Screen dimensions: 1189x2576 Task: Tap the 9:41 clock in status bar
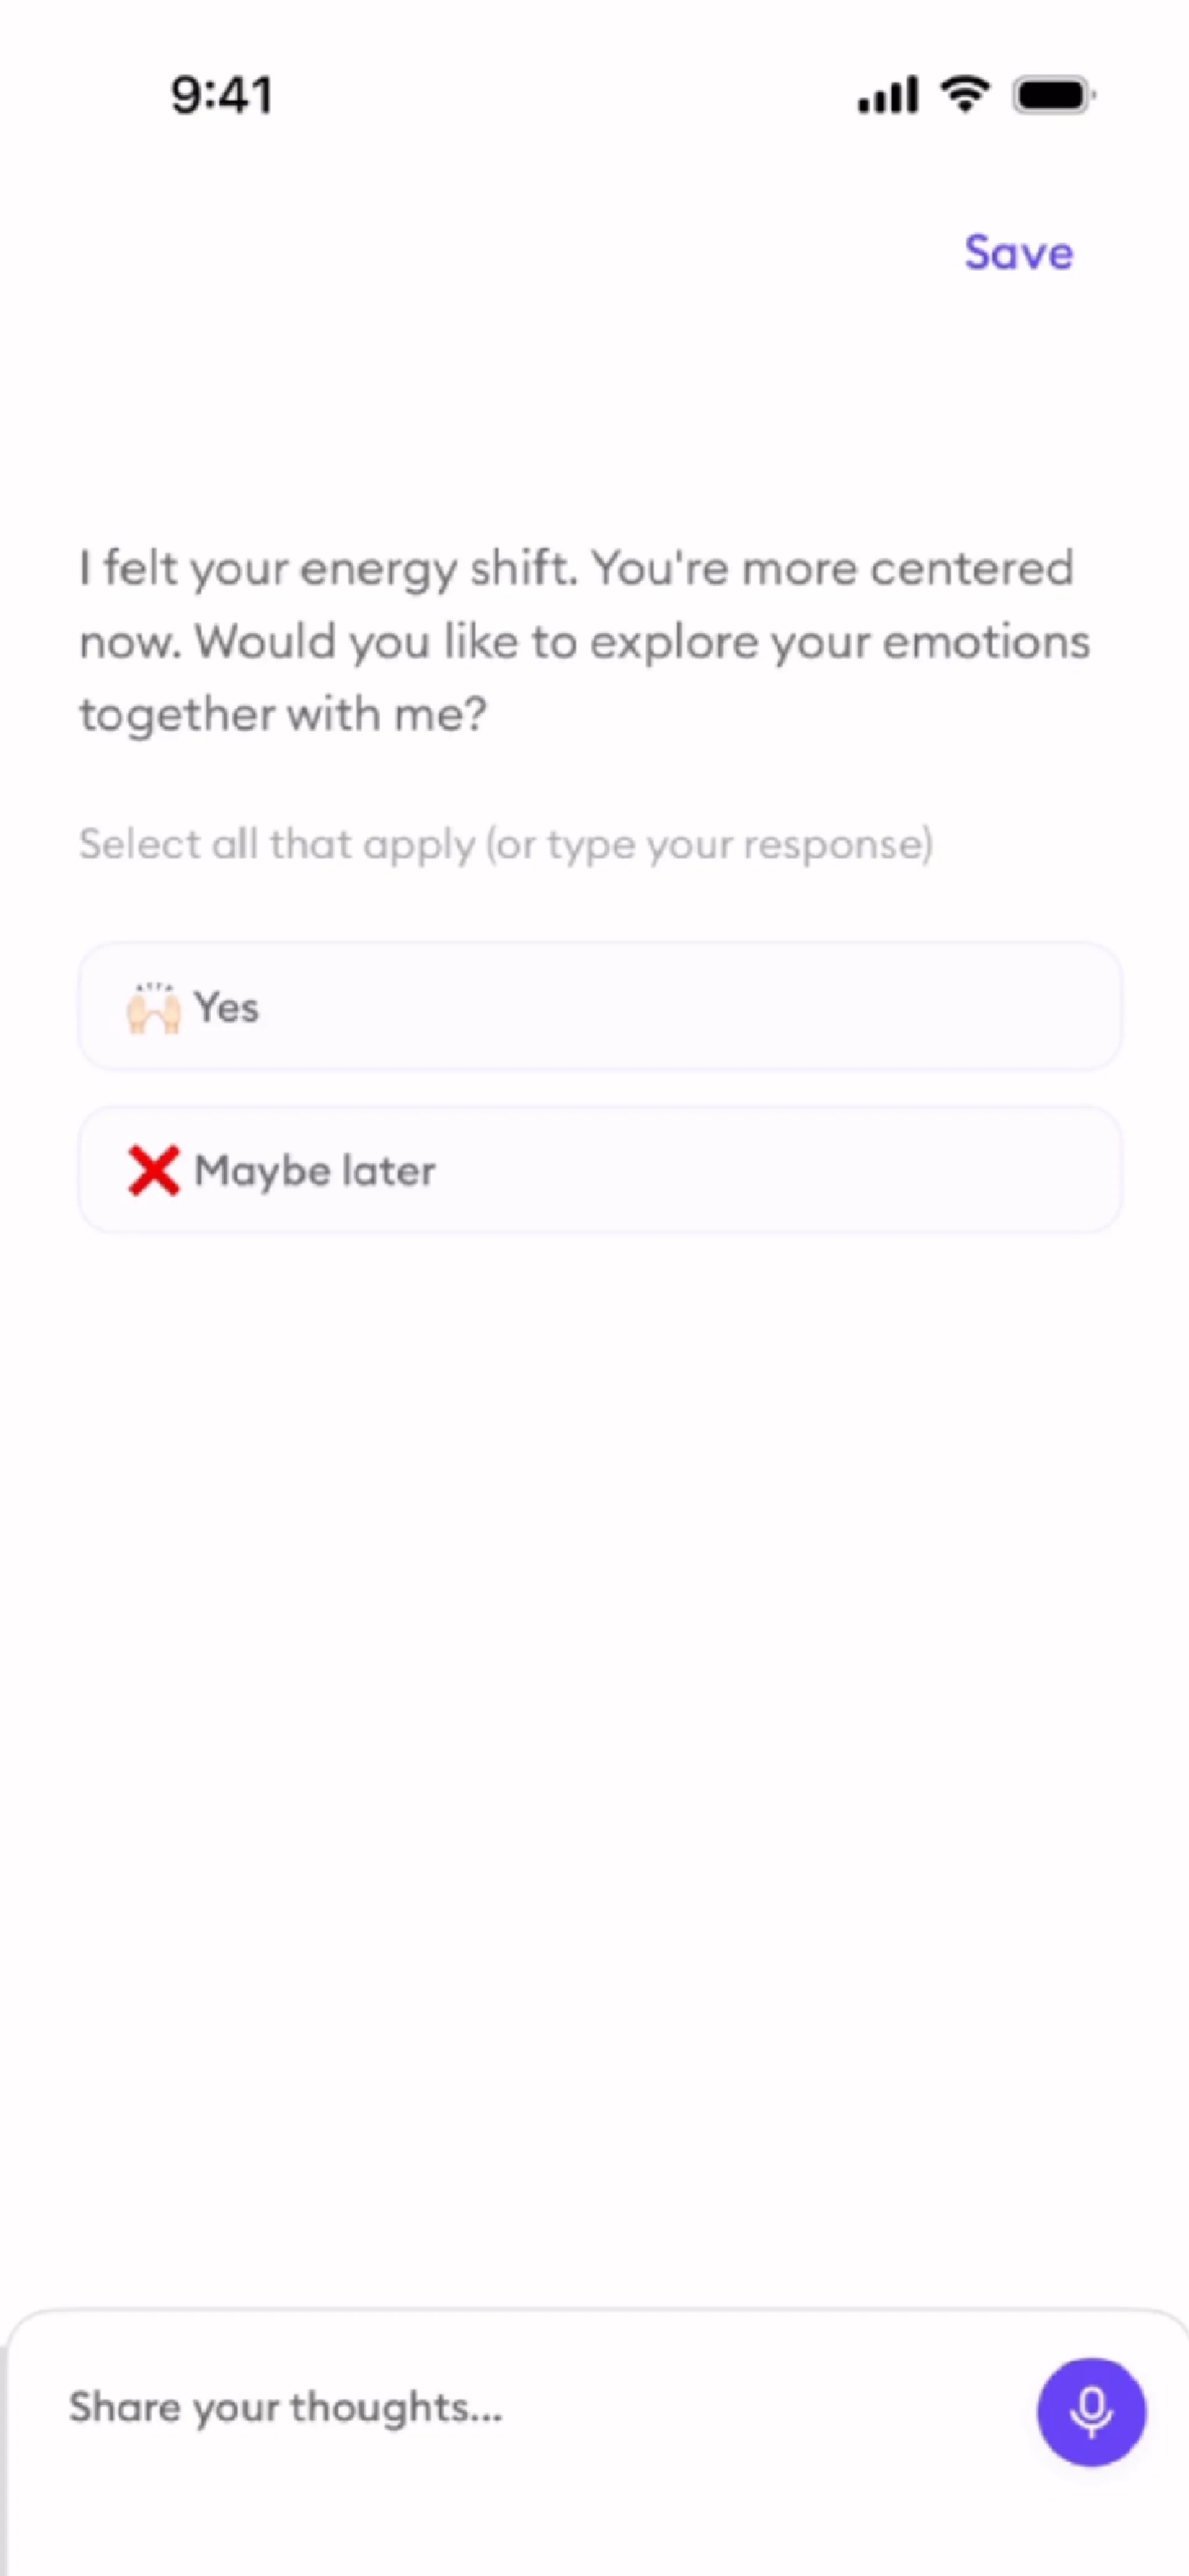pyautogui.click(x=221, y=96)
